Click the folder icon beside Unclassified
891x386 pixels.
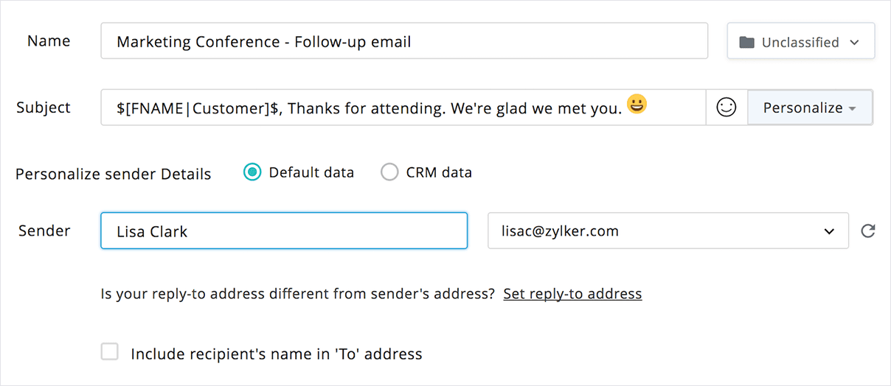tap(746, 43)
